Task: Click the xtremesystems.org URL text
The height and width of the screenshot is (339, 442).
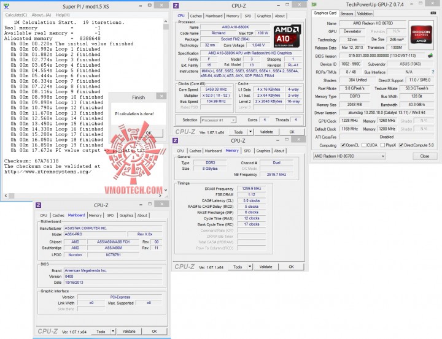Action: (x=48, y=172)
